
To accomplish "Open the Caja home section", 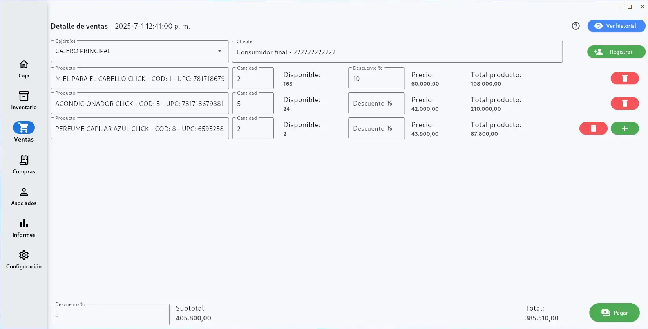I will click(24, 69).
